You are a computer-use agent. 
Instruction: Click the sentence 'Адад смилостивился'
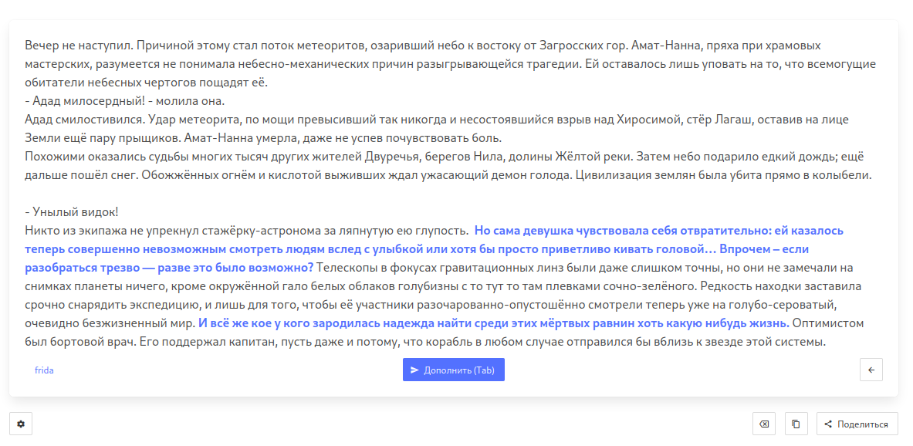point(85,120)
